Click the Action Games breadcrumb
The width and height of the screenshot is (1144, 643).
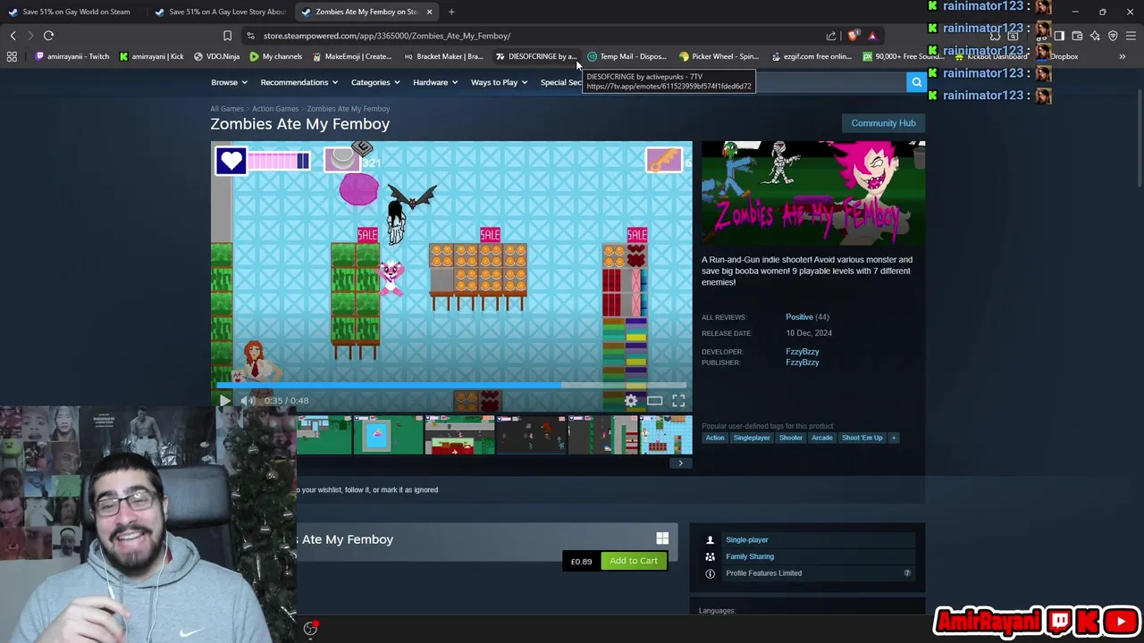tap(275, 109)
